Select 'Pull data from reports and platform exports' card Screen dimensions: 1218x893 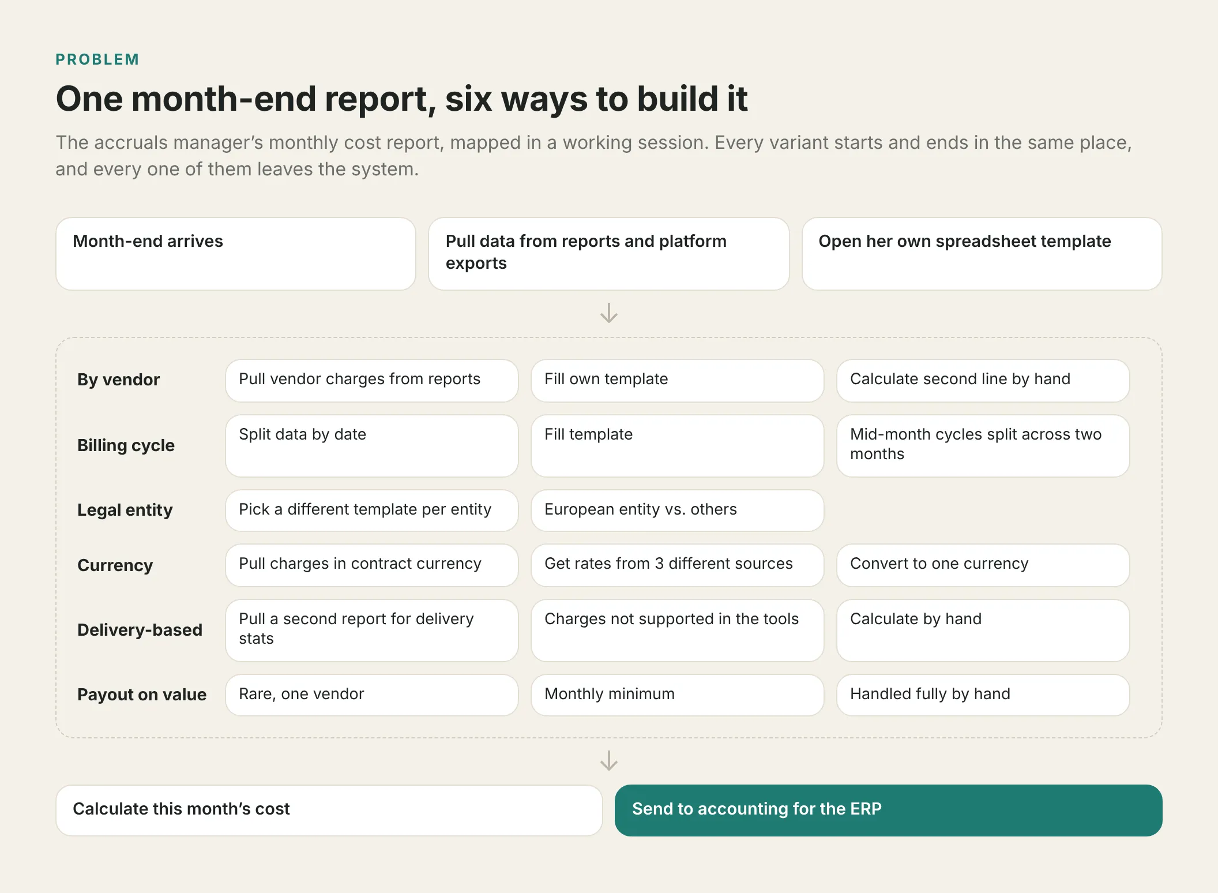click(x=608, y=254)
